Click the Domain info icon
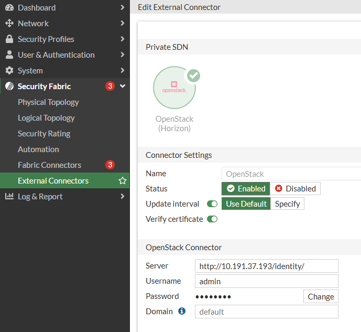 tap(182, 311)
